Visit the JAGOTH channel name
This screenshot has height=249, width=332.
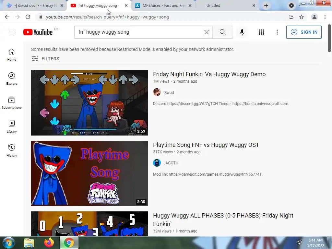[171, 163]
